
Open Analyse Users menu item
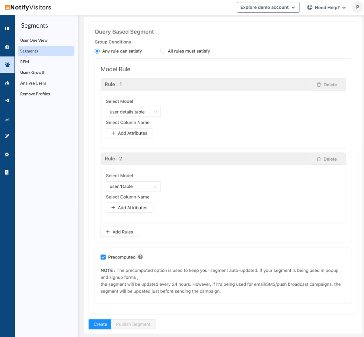point(33,83)
